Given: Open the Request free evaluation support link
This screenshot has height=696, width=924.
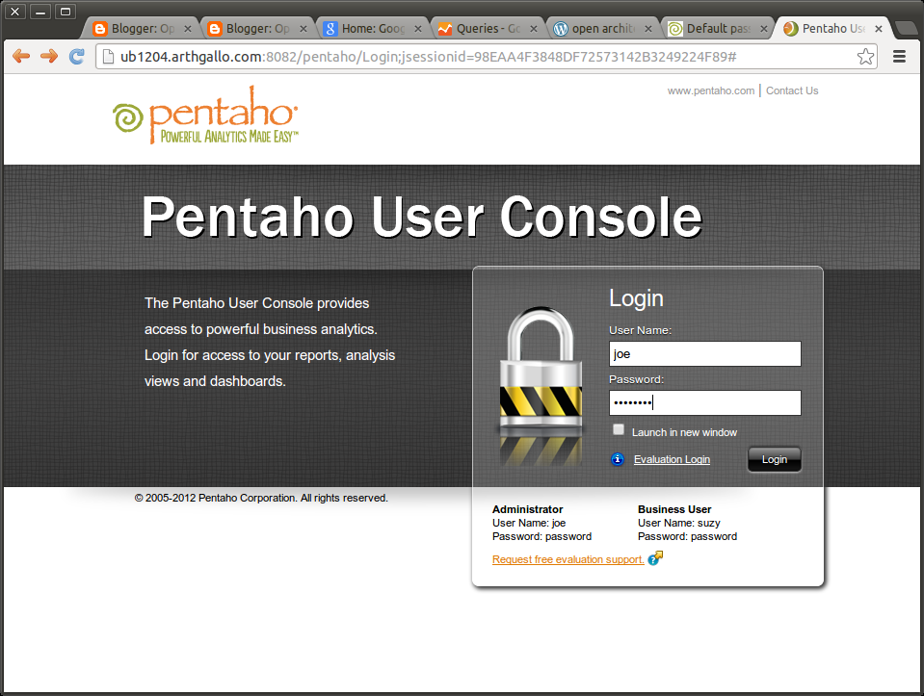Looking at the screenshot, I should pyautogui.click(x=567, y=559).
